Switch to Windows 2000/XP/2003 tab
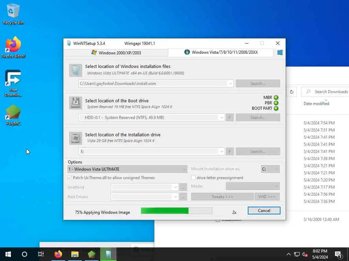 (x=116, y=53)
